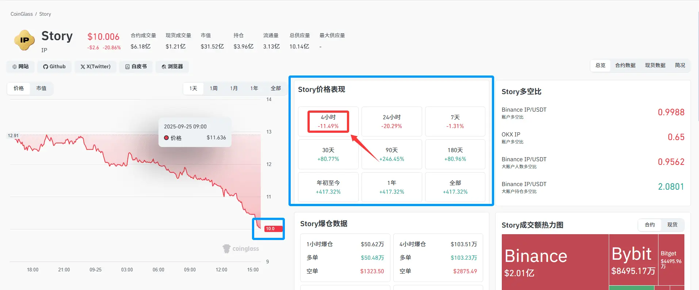
Task: Click the 24小时 price performance card
Action: (391, 121)
